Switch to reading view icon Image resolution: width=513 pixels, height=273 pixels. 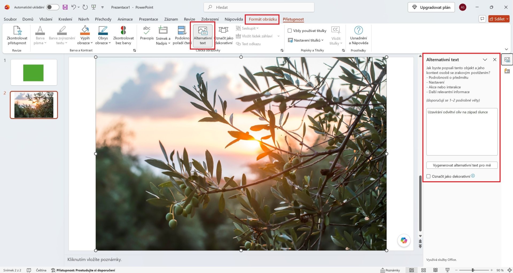click(436, 270)
